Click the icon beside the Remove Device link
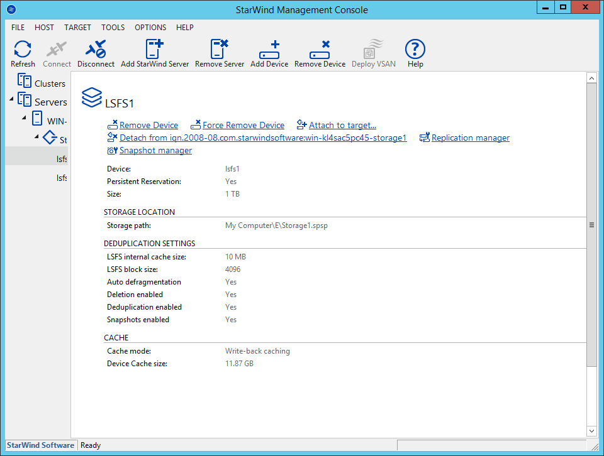This screenshot has height=456, width=604. pyautogui.click(x=113, y=124)
